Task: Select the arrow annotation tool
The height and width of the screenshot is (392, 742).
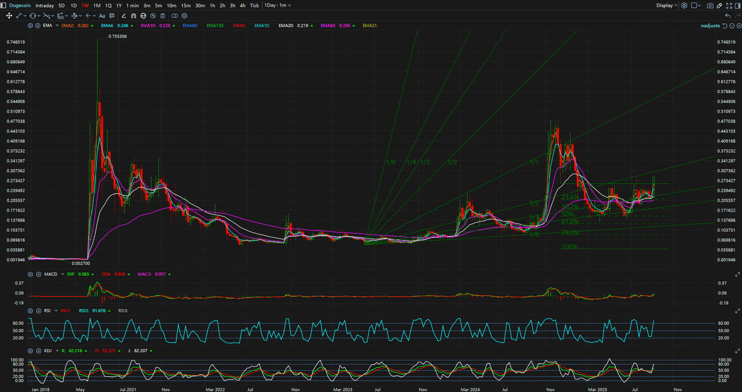Action: (x=88, y=16)
